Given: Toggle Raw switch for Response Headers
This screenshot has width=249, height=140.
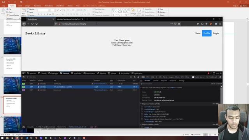Looking at the screenshot, I should (217, 104).
